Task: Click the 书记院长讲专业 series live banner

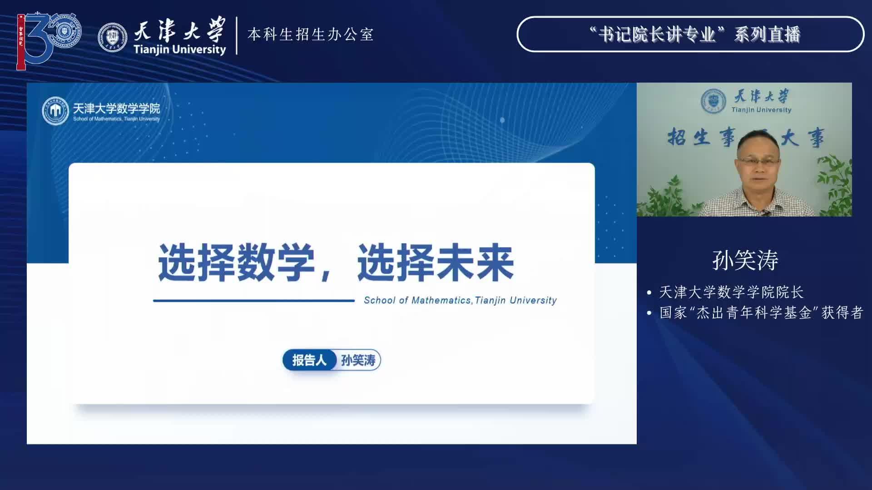Action: point(690,34)
